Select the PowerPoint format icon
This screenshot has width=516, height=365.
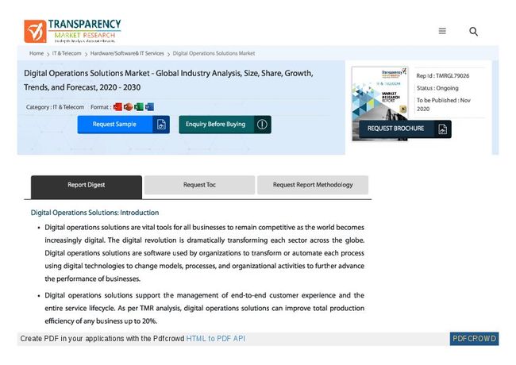(129, 107)
